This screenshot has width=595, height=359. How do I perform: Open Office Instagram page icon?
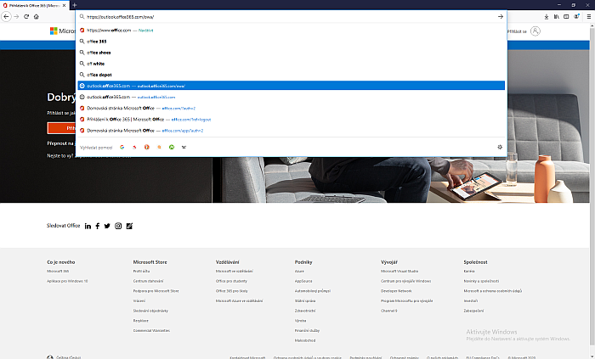coord(118,226)
